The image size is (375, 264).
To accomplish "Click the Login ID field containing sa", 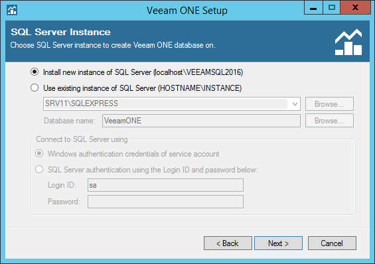I will 165,185.
